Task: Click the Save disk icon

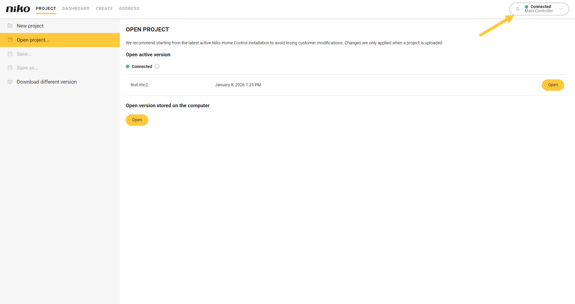Action: coord(10,54)
